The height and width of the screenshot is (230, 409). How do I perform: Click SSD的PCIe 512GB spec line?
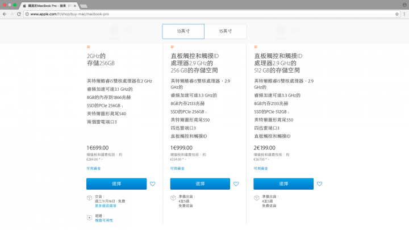(272, 112)
